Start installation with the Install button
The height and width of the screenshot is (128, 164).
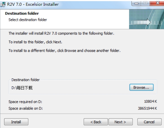click(x=16, y=122)
